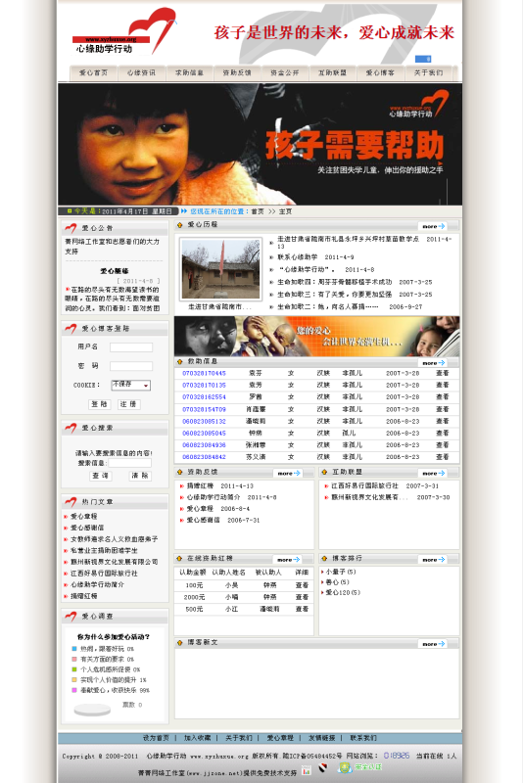Click 联系我们 in the footer bar
This screenshot has width=523, height=783.
363,738
